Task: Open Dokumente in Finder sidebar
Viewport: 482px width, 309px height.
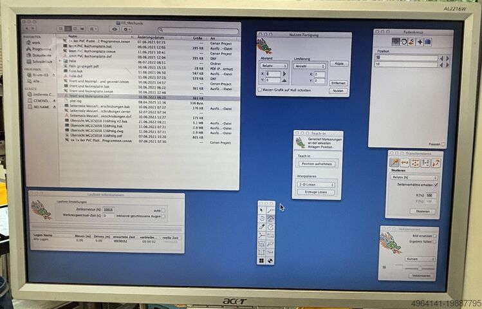Action: [x=42, y=55]
